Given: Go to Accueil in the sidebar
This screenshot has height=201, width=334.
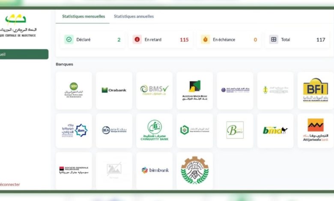Looking at the screenshot, I should pos(21,54).
